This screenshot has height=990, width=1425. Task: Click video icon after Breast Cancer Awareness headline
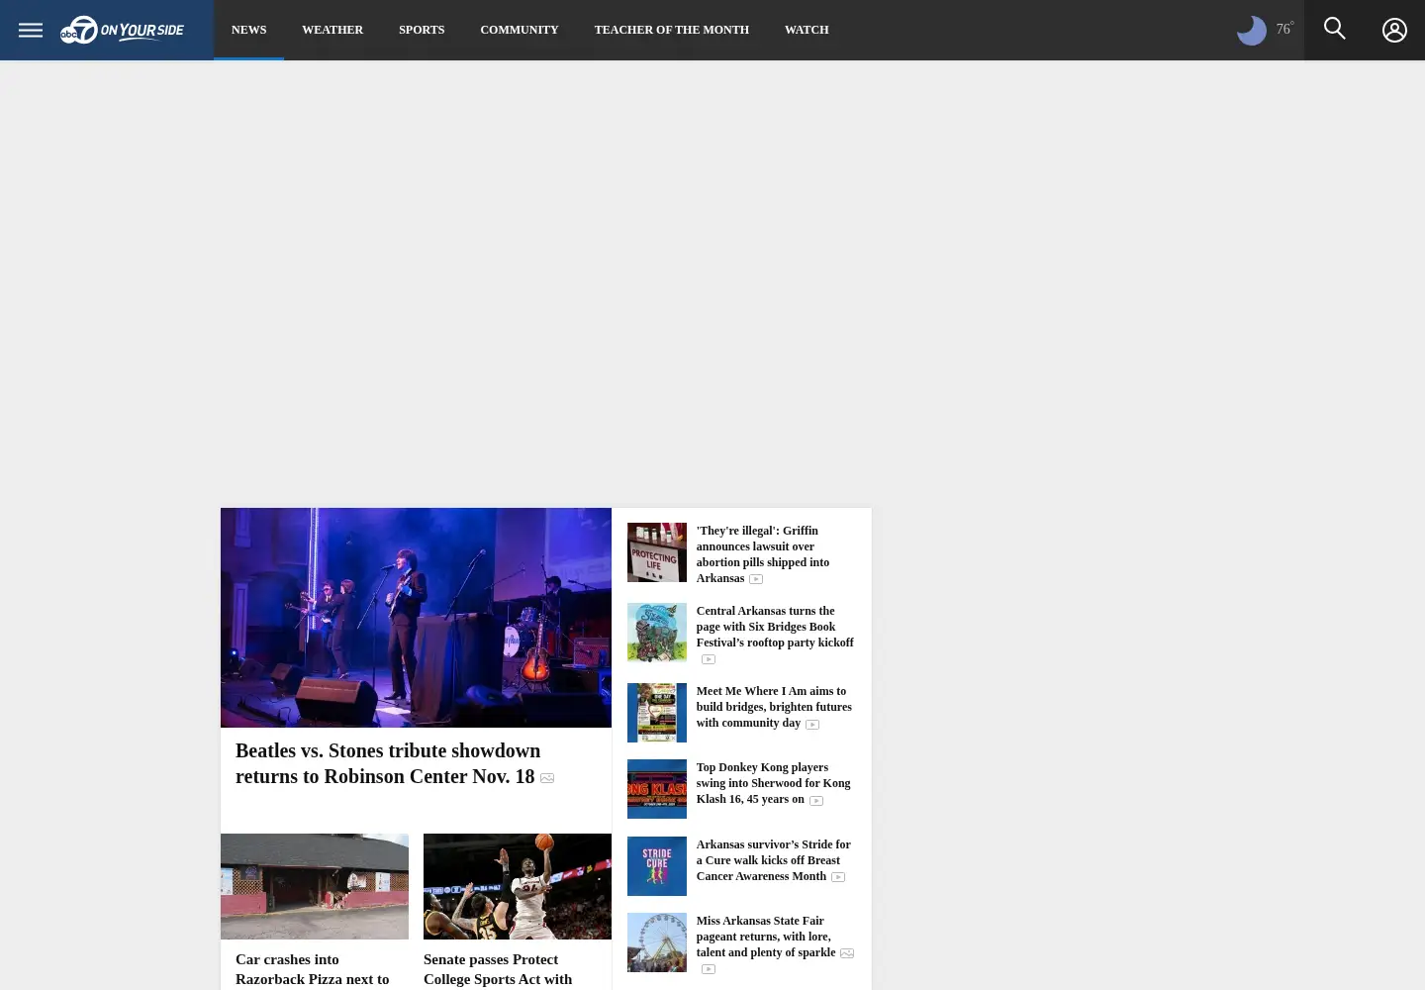click(838, 877)
